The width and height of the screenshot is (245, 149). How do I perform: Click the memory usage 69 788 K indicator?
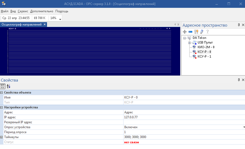click(40, 18)
